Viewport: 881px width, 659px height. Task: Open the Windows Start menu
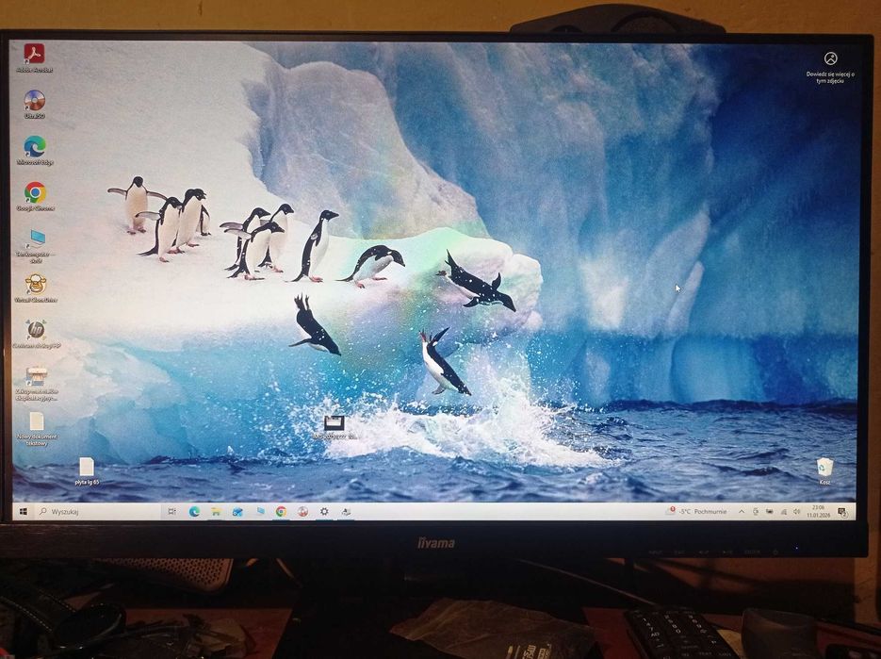pos(24,512)
